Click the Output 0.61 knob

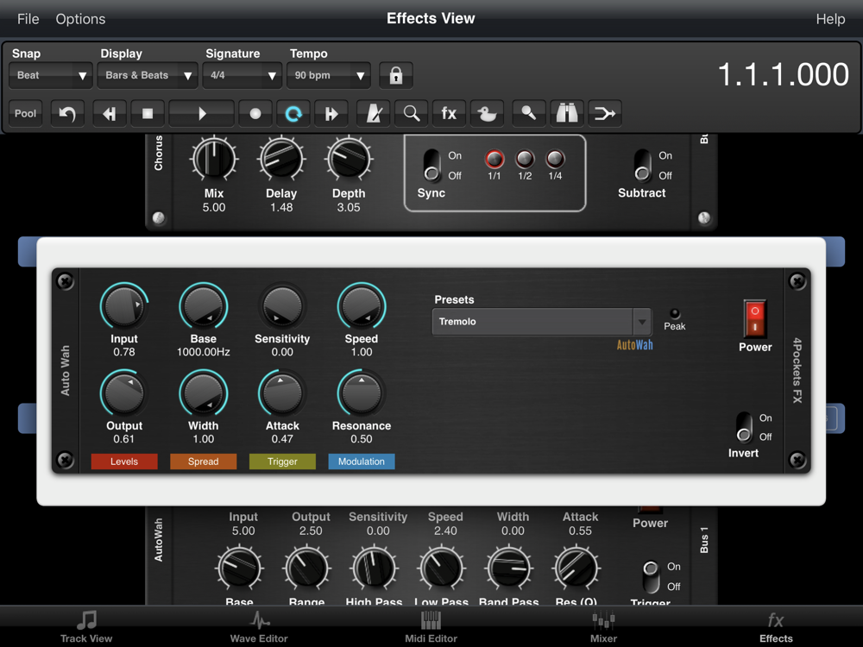coord(123,393)
